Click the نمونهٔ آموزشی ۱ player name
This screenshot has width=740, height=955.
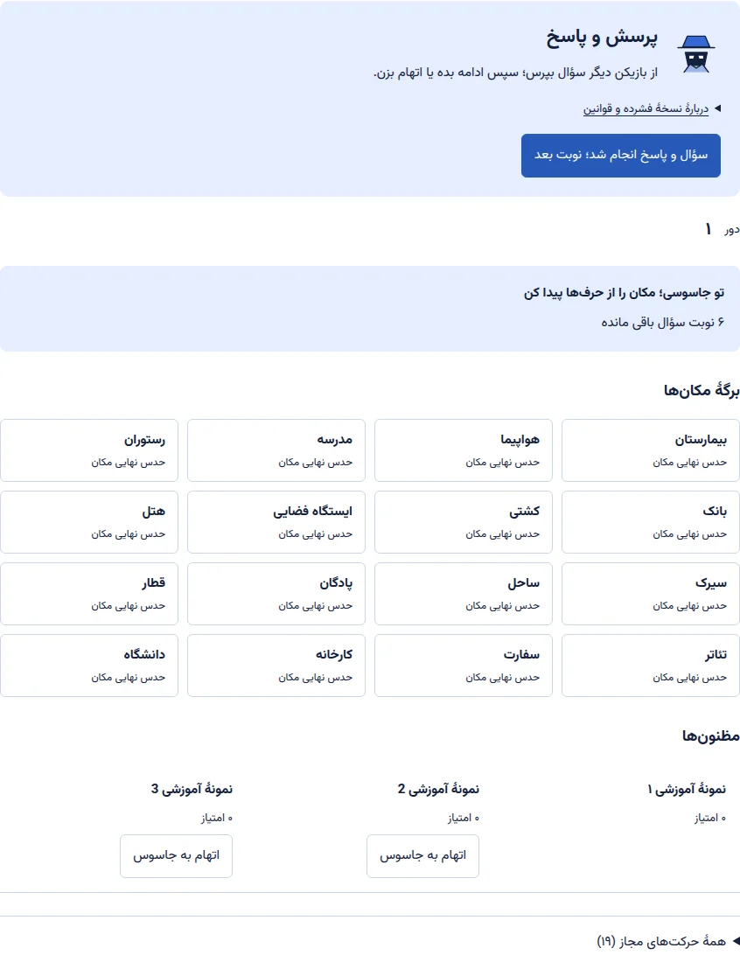(x=687, y=790)
